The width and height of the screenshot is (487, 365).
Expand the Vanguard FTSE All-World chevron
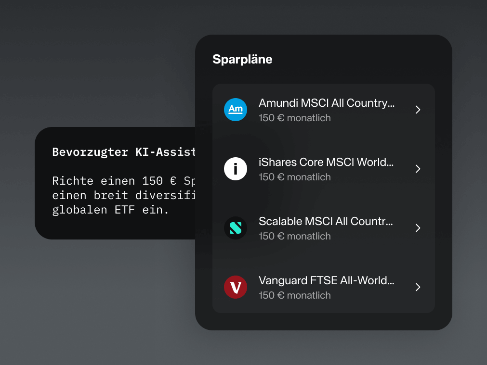pyautogui.click(x=418, y=287)
